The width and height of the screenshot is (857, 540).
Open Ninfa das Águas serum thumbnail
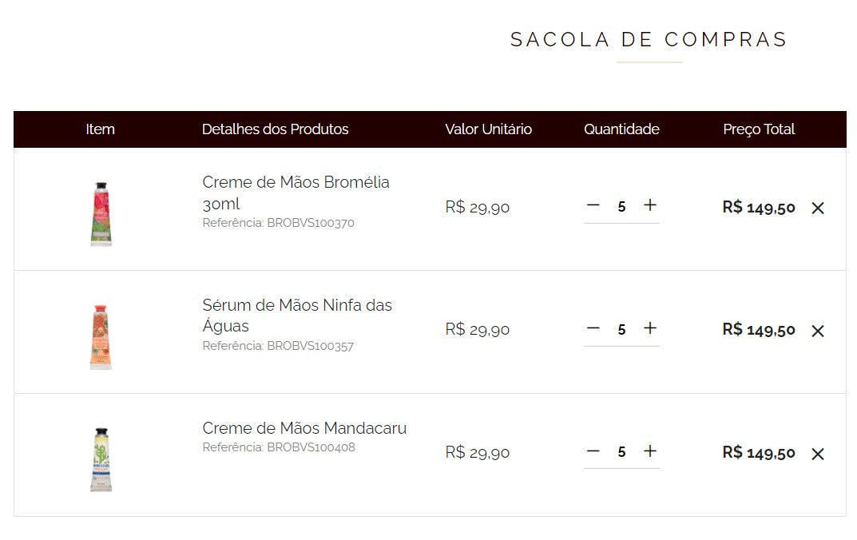coord(101,336)
